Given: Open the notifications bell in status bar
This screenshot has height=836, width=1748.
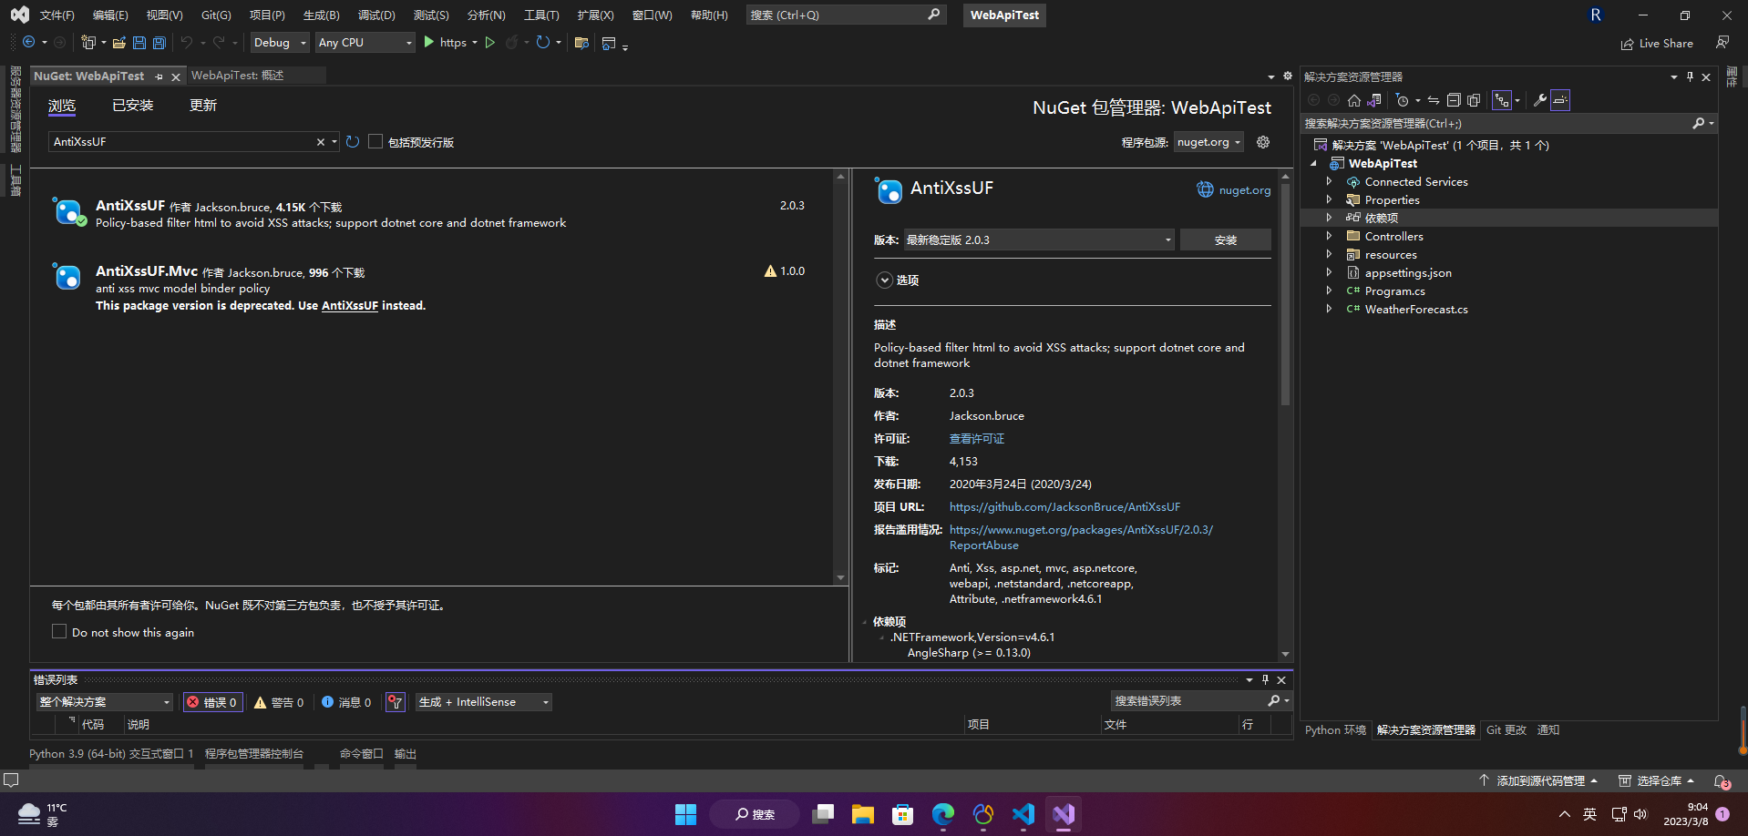Looking at the screenshot, I should click(1721, 781).
